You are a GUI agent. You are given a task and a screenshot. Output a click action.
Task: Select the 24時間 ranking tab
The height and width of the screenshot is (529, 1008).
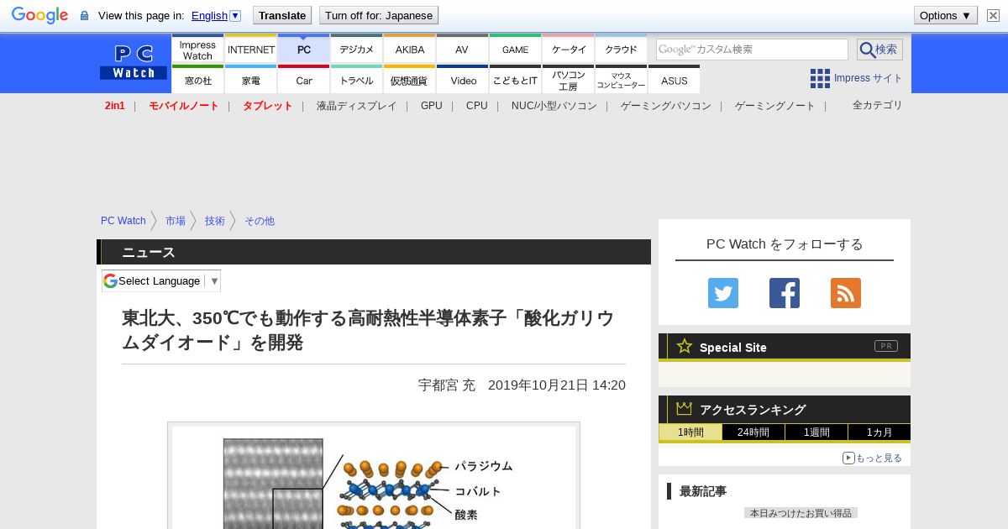pos(753,432)
